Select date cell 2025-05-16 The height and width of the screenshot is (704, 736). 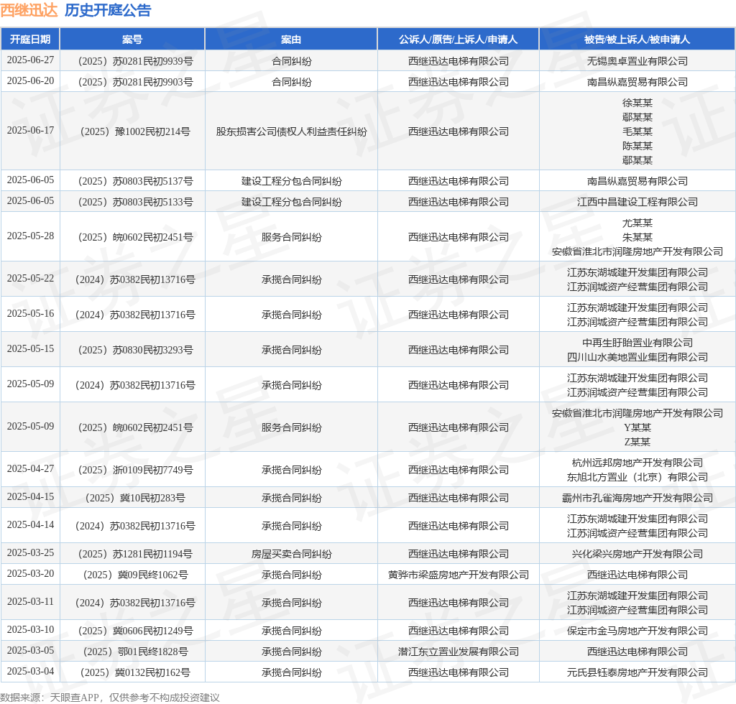point(30,313)
